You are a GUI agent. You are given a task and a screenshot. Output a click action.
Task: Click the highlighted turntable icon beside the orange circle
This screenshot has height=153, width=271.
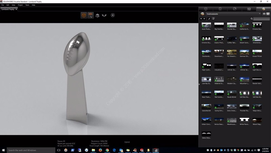point(91,15)
